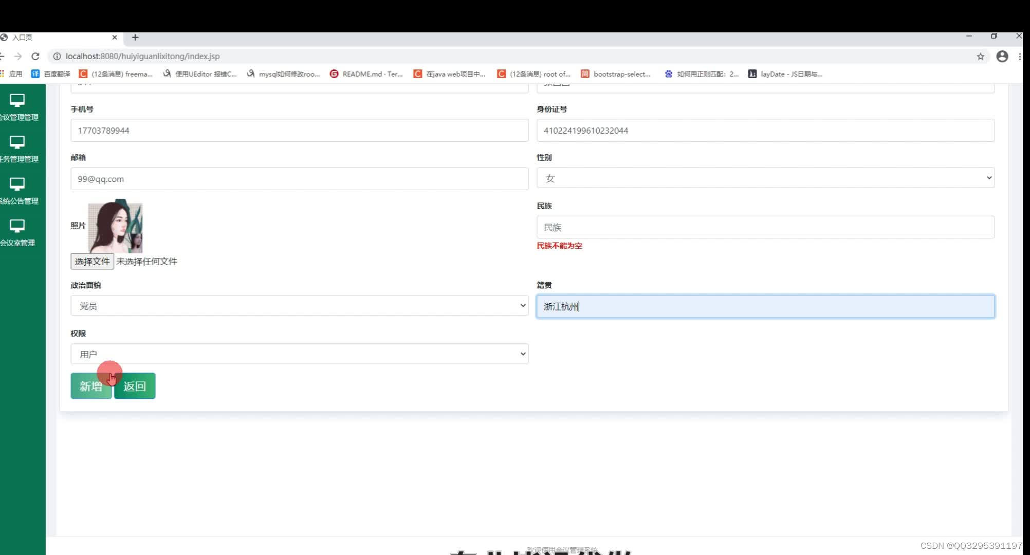Open the 如何用正则匹配 bookmark
Viewport: 1030px width, 555px height.
[702, 74]
